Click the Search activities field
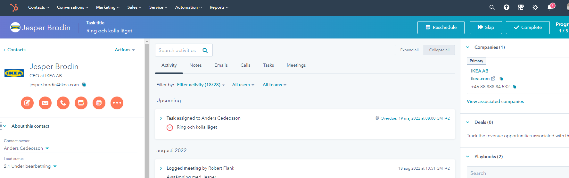Image resolution: width=569 pixels, height=178 pixels. click(184, 50)
